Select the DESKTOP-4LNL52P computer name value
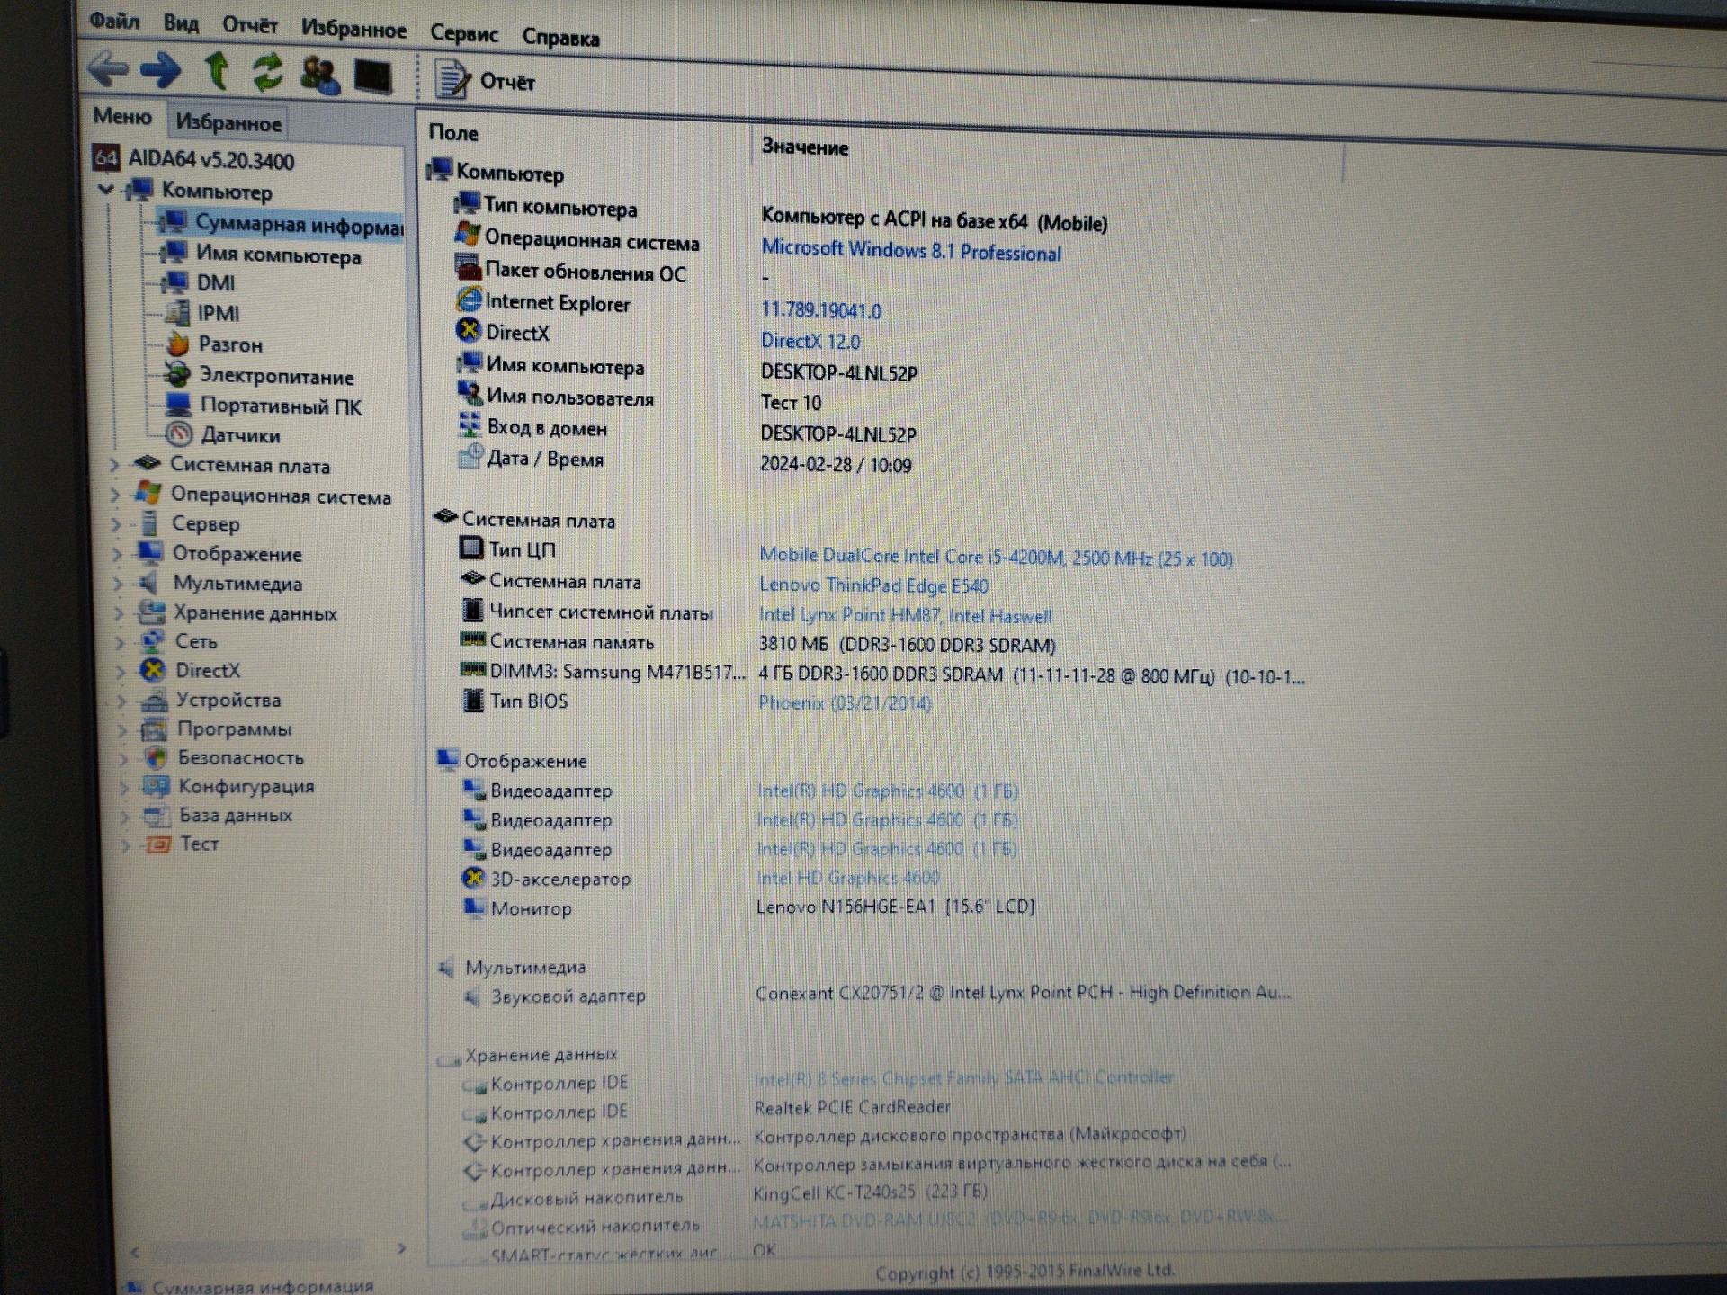Viewport: 1727px width, 1295px height. coord(839,372)
